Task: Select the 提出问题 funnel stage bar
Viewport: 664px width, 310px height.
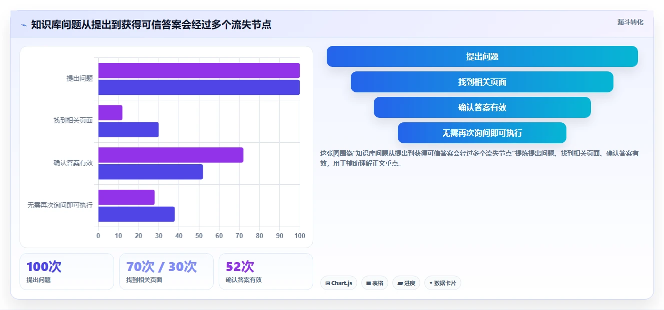Action: tap(482, 56)
